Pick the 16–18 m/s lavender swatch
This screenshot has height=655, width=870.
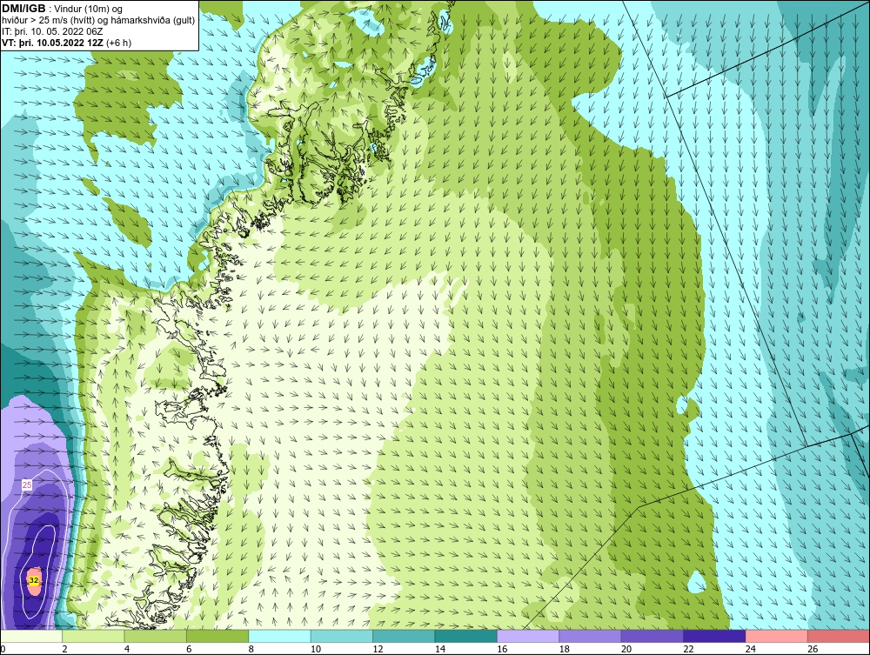528,636
